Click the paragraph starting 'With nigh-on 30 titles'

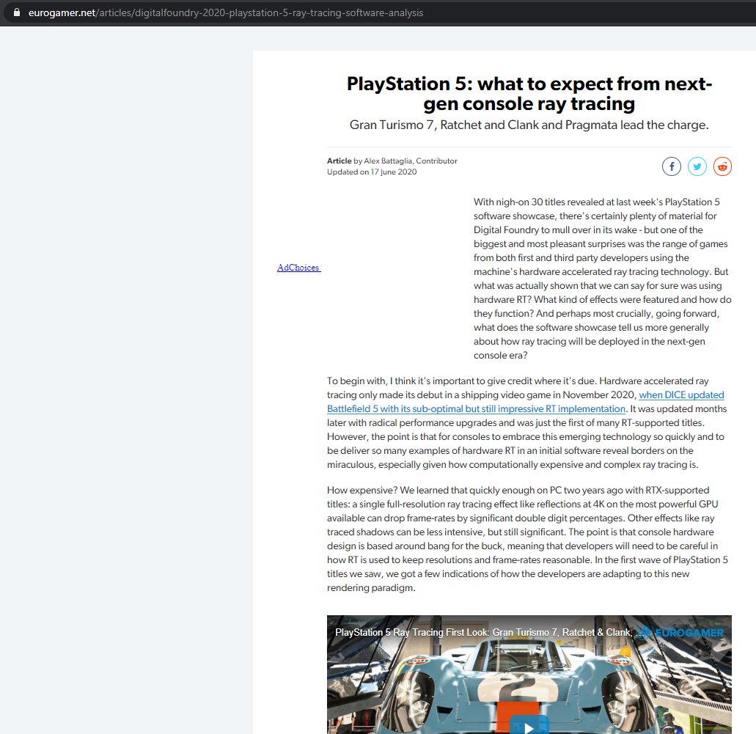(602, 278)
